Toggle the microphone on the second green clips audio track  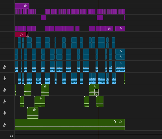[x=4, y=101]
